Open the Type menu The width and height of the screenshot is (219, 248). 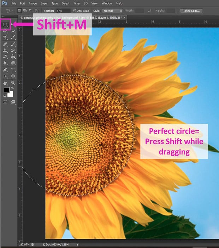(54, 3)
